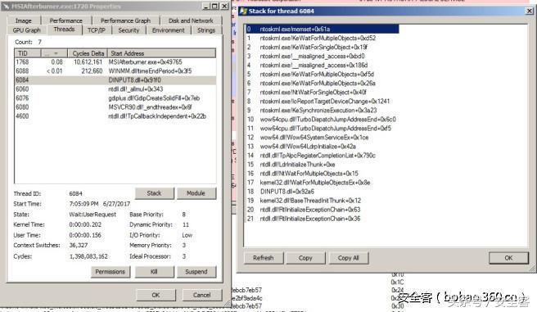Click the Module button
This screenshot has width=537, height=312.
[x=196, y=193]
